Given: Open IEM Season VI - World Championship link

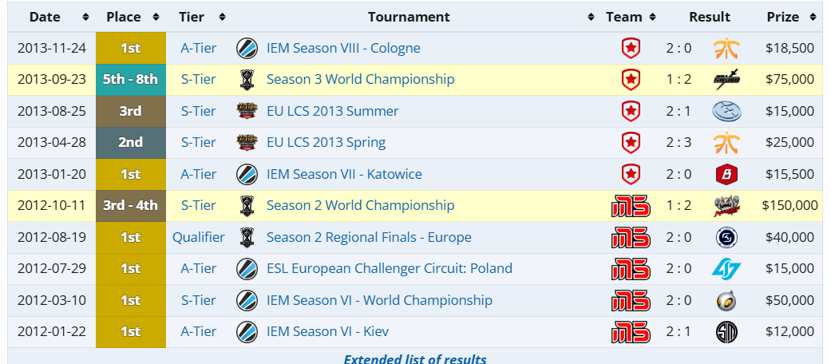Looking at the screenshot, I should (x=379, y=300).
